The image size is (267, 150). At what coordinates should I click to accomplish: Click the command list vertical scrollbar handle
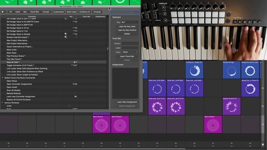pos(108,49)
